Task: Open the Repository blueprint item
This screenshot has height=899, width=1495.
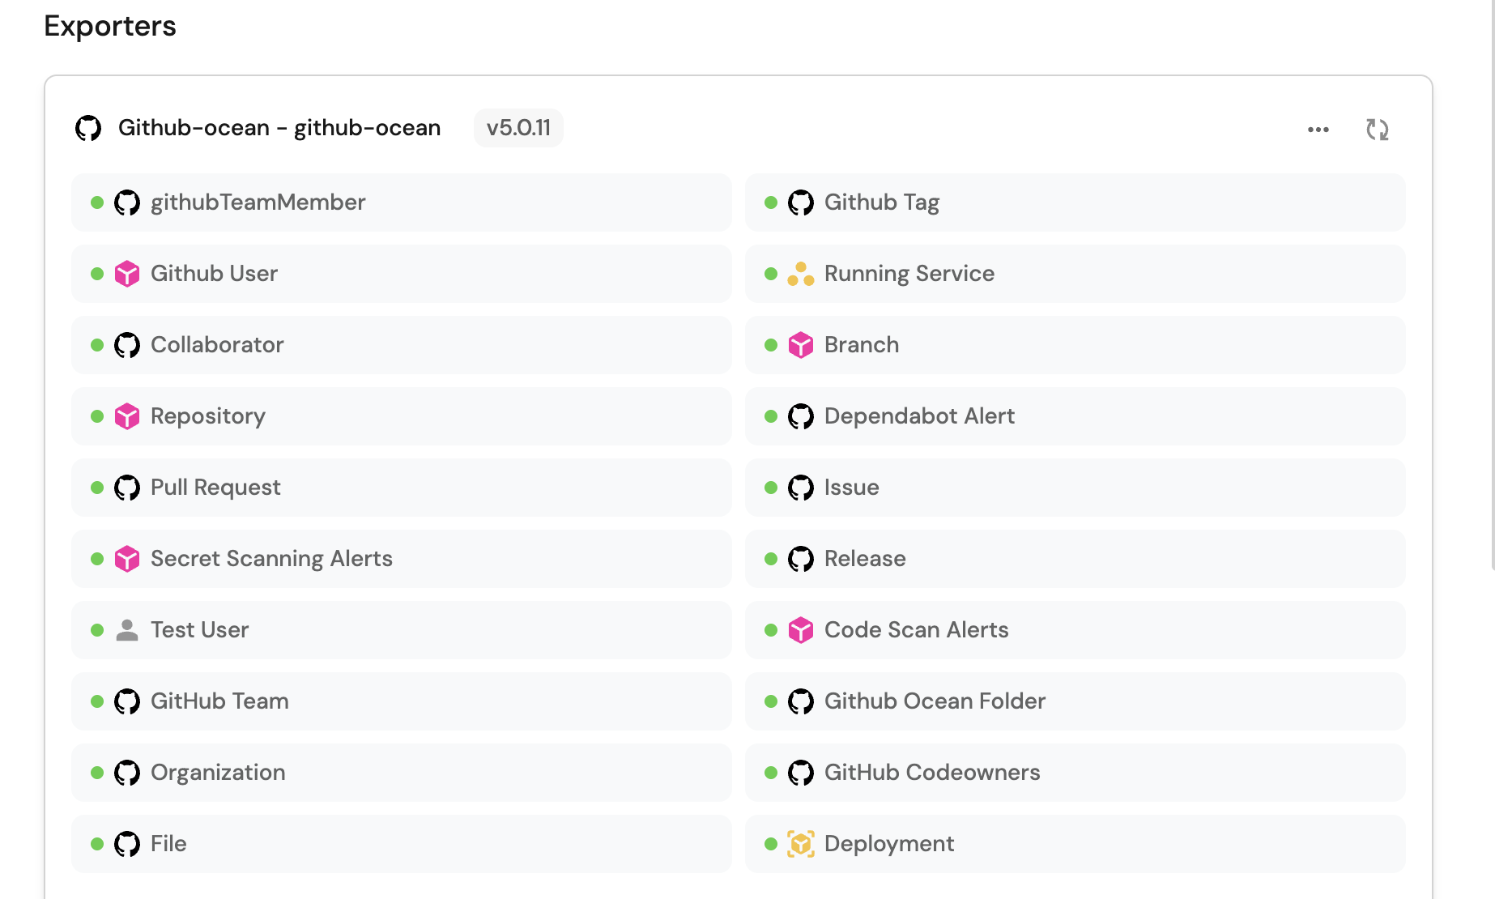Action: coord(401,416)
